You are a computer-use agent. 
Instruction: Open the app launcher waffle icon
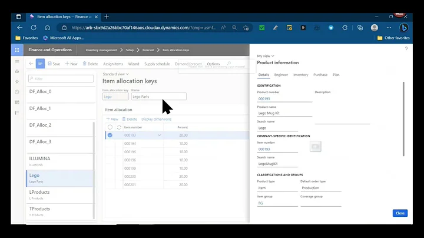point(17,50)
